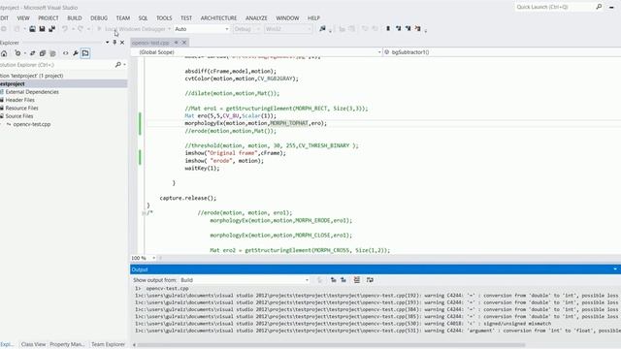Open the Win32 platform dropdown

click(x=288, y=29)
